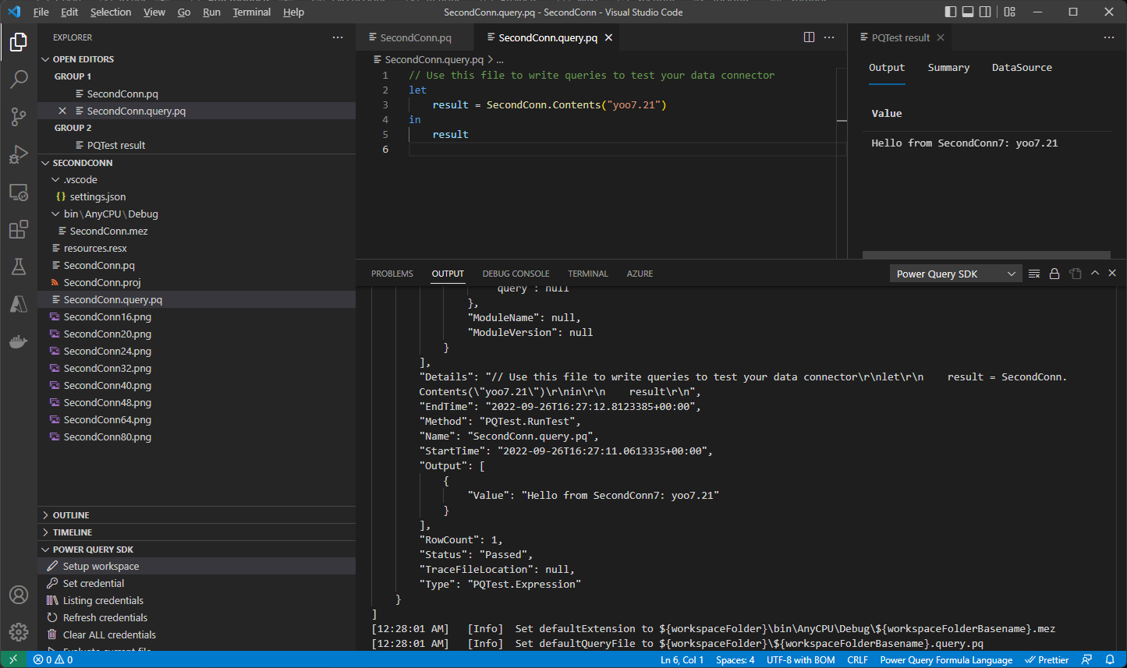This screenshot has width=1127, height=668.
Task: Close the PQTest result tab
Action: click(941, 37)
